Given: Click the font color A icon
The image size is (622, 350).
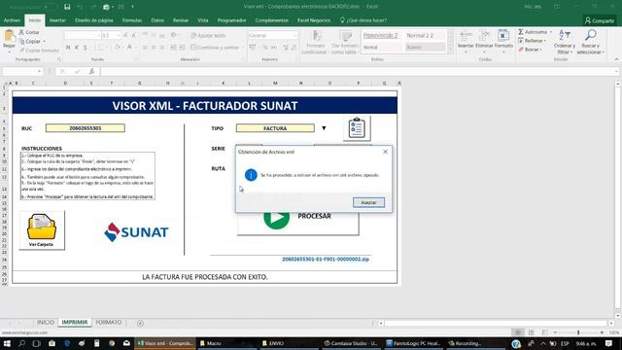Looking at the screenshot, I should pos(129,48).
